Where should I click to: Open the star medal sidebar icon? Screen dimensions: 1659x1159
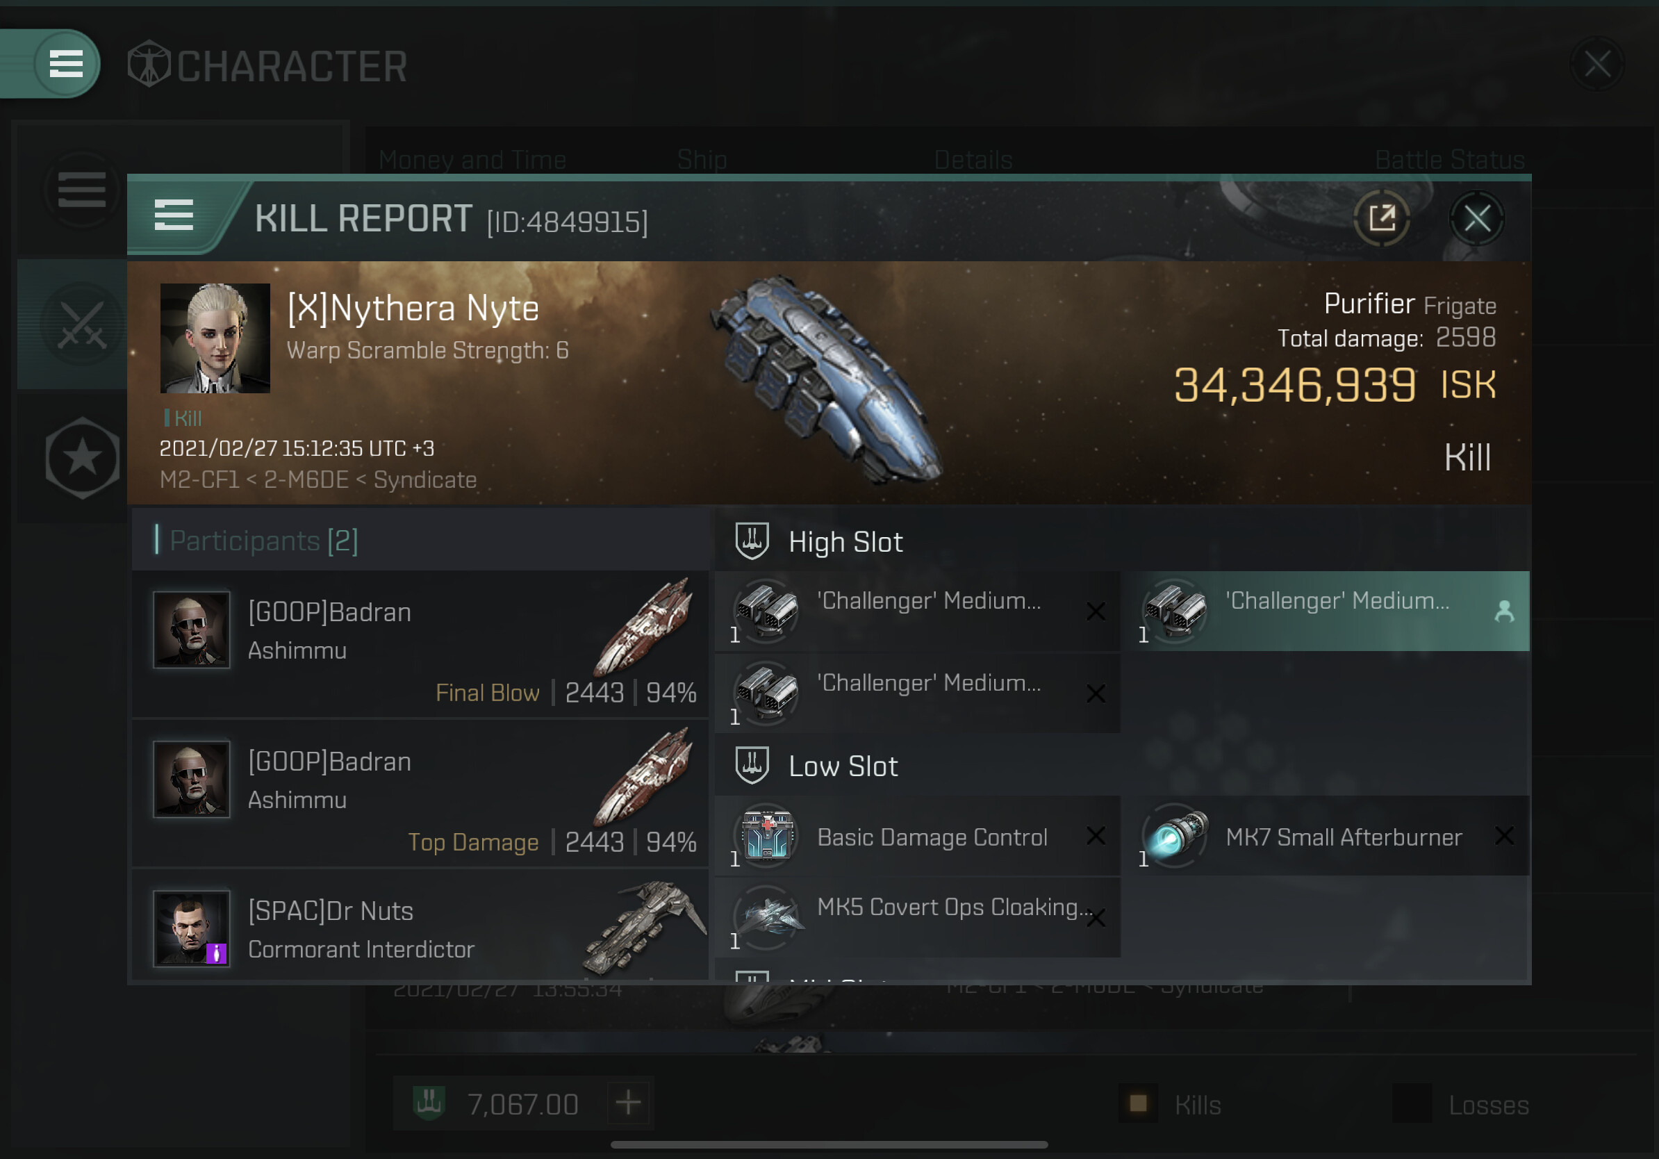pyautogui.click(x=83, y=457)
